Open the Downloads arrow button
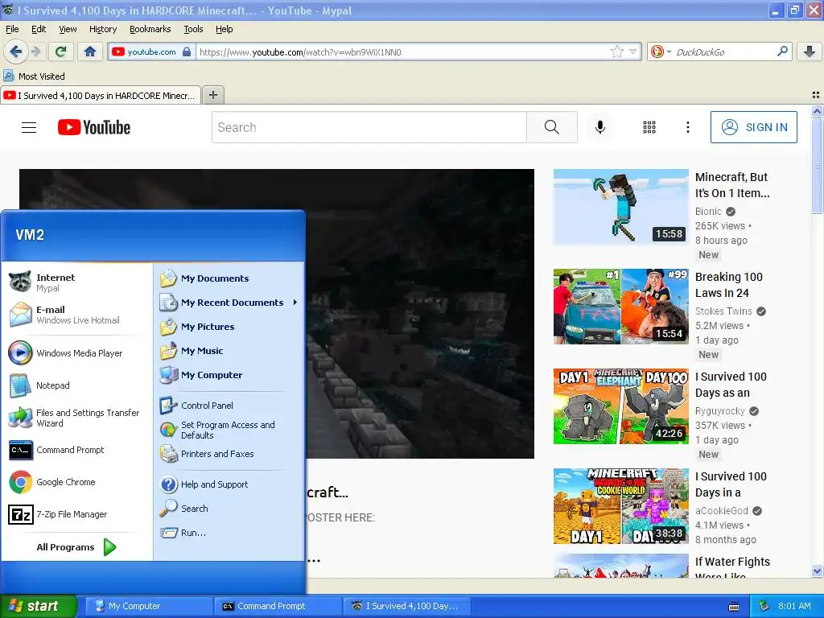Image resolution: width=824 pixels, height=618 pixels. (810, 51)
